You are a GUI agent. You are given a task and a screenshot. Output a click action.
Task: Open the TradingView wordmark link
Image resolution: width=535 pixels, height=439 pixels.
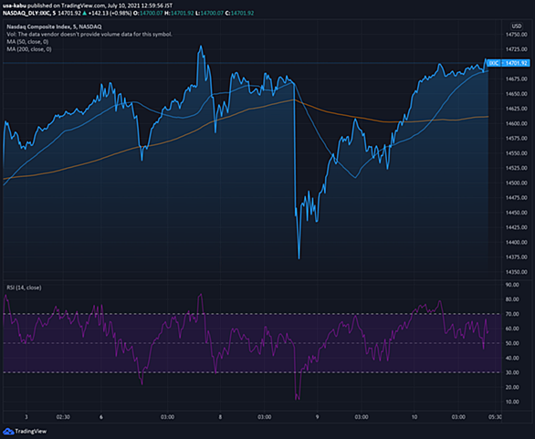pyautogui.click(x=31, y=432)
